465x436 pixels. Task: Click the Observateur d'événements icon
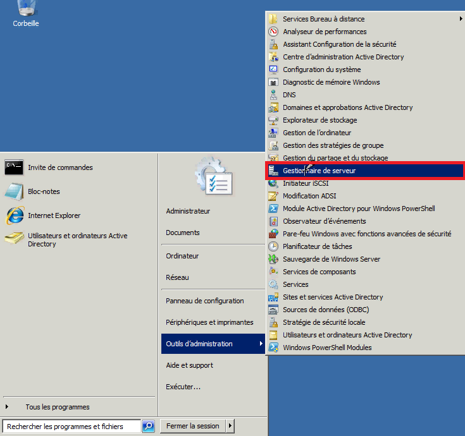point(273,221)
